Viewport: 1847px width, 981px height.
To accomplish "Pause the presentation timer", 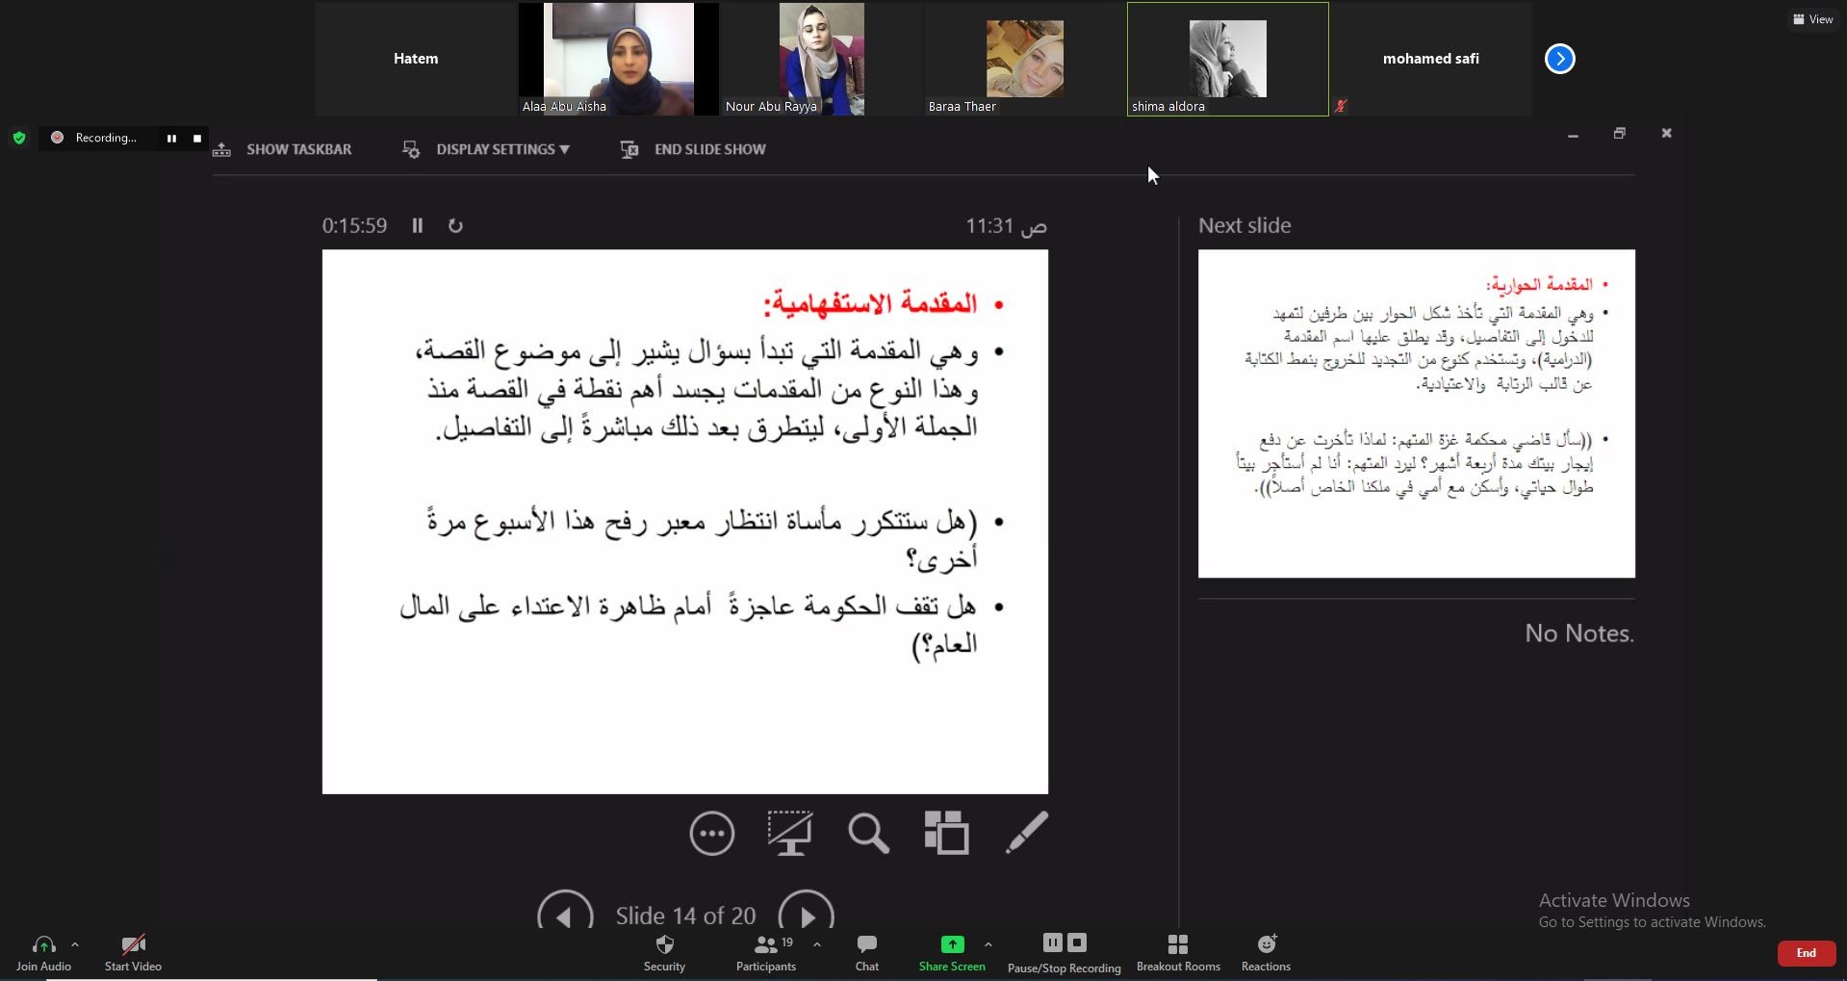I will point(418,225).
